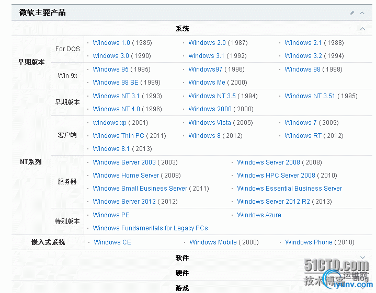376x293 pixels.
Task: Open the Windows 98 (1998) link
Action: [x=302, y=69]
